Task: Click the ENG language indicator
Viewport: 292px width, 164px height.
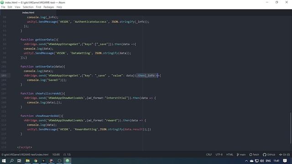Action: point(268,161)
